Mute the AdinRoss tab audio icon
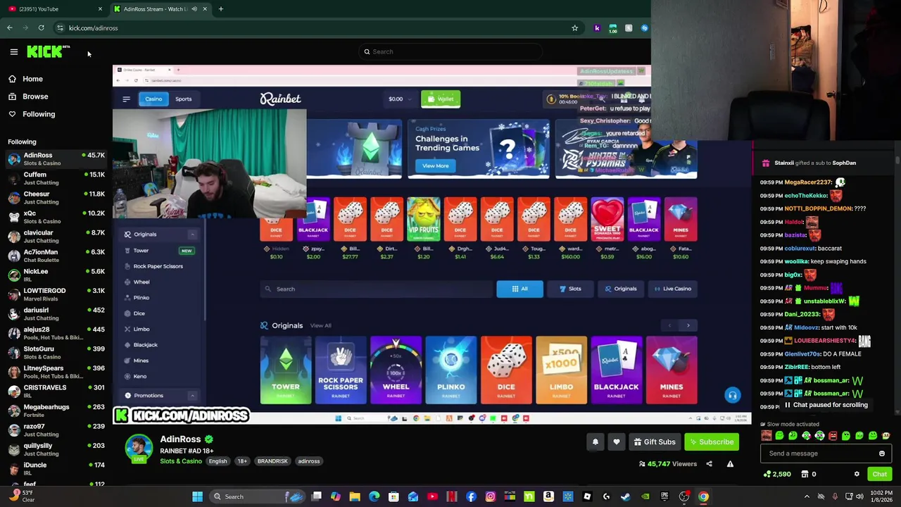Screen dimensions: 901x507 click(x=194, y=9)
